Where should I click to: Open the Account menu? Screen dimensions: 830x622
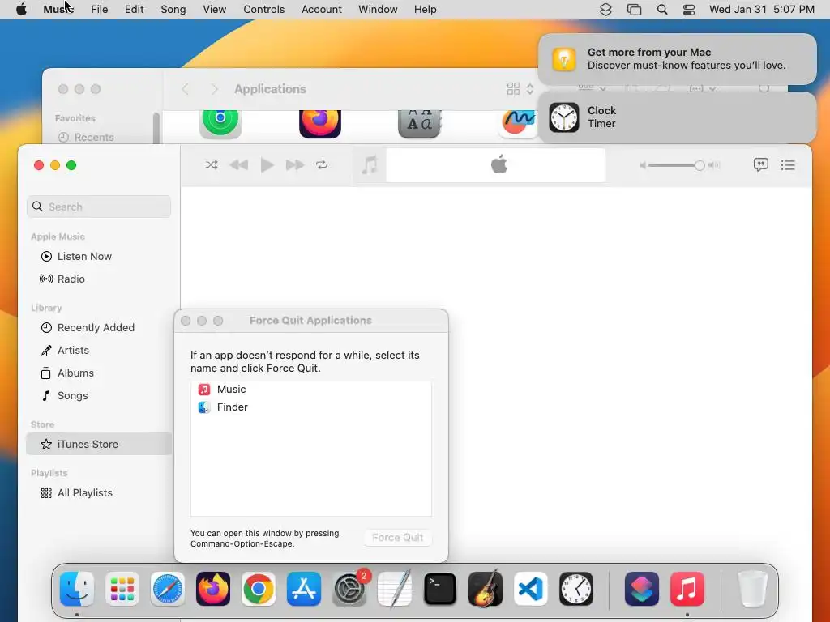tap(321, 10)
